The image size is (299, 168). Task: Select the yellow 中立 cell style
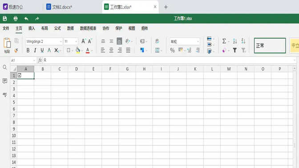click(295, 45)
